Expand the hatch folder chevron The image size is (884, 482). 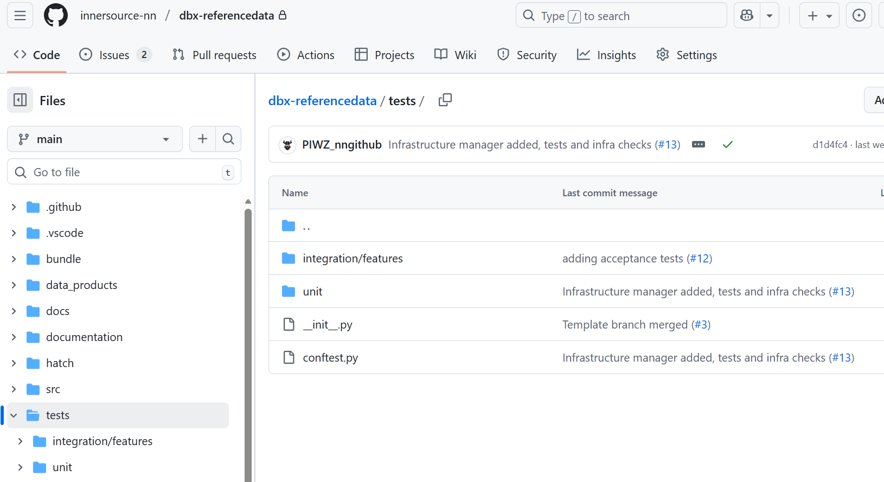[14, 363]
